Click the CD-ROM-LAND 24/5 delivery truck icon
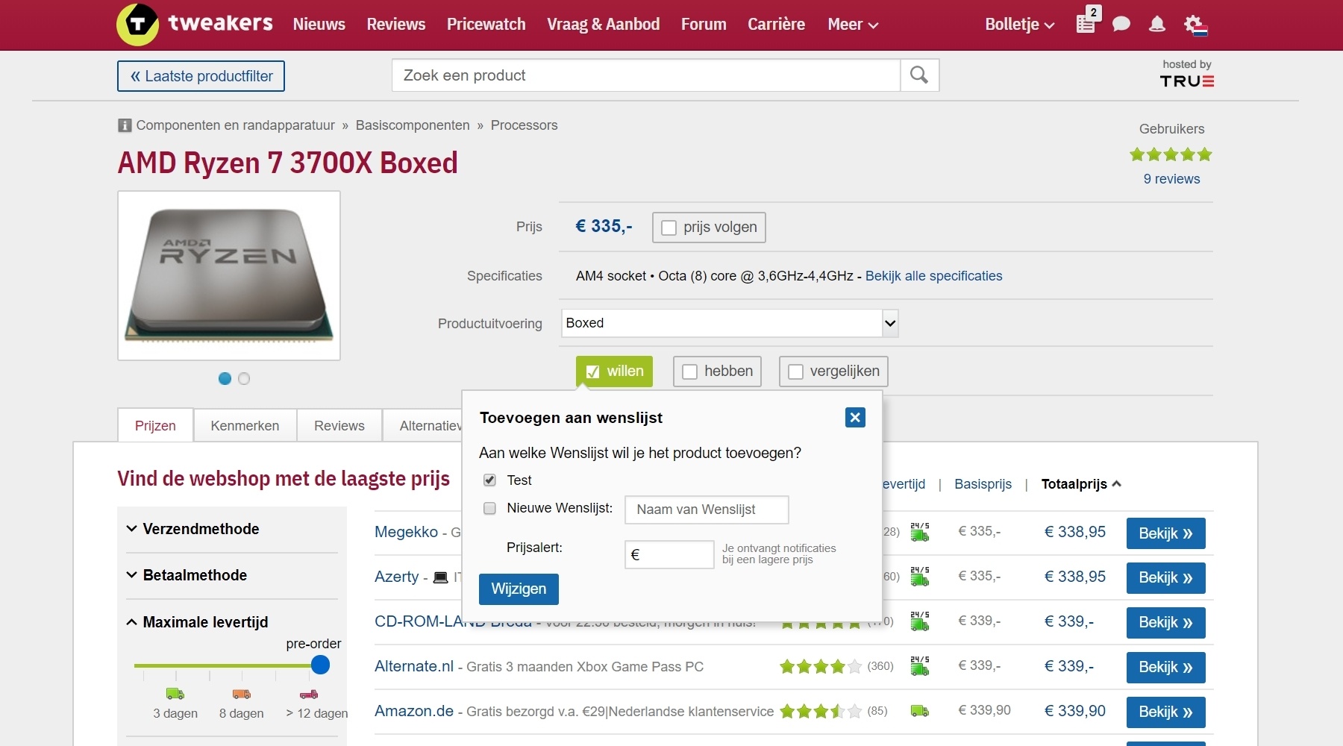The image size is (1343, 746). (920, 621)
